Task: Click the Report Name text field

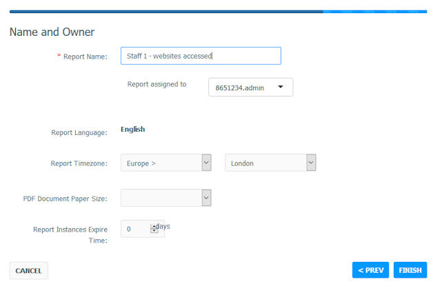Action: pos(201,56)
